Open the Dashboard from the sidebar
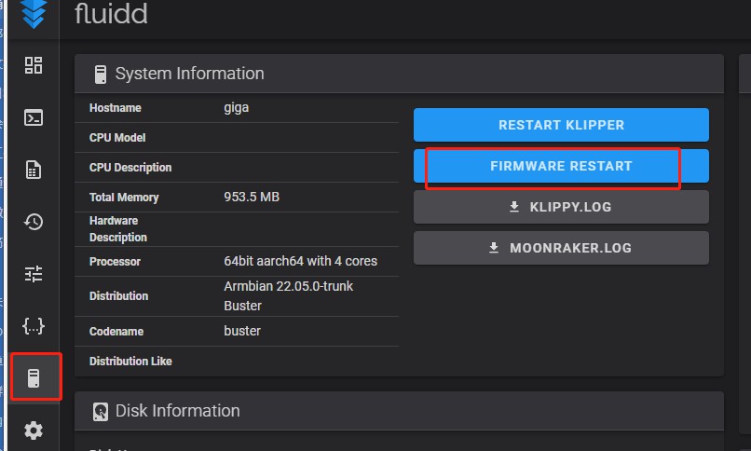 pyautogui.click(x=34, y=65)
